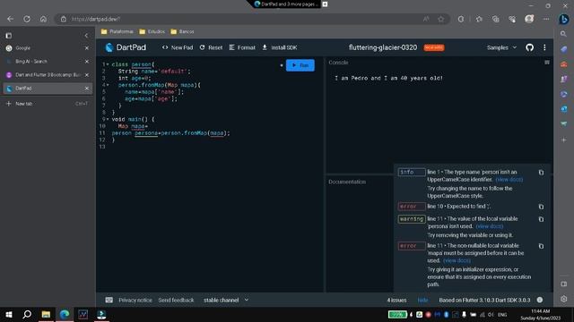Open the Plataformas bookmarks folder
The image size is (574, 322).
point(117,32)
